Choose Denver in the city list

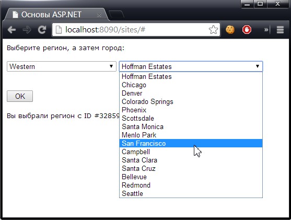[191, 93]
